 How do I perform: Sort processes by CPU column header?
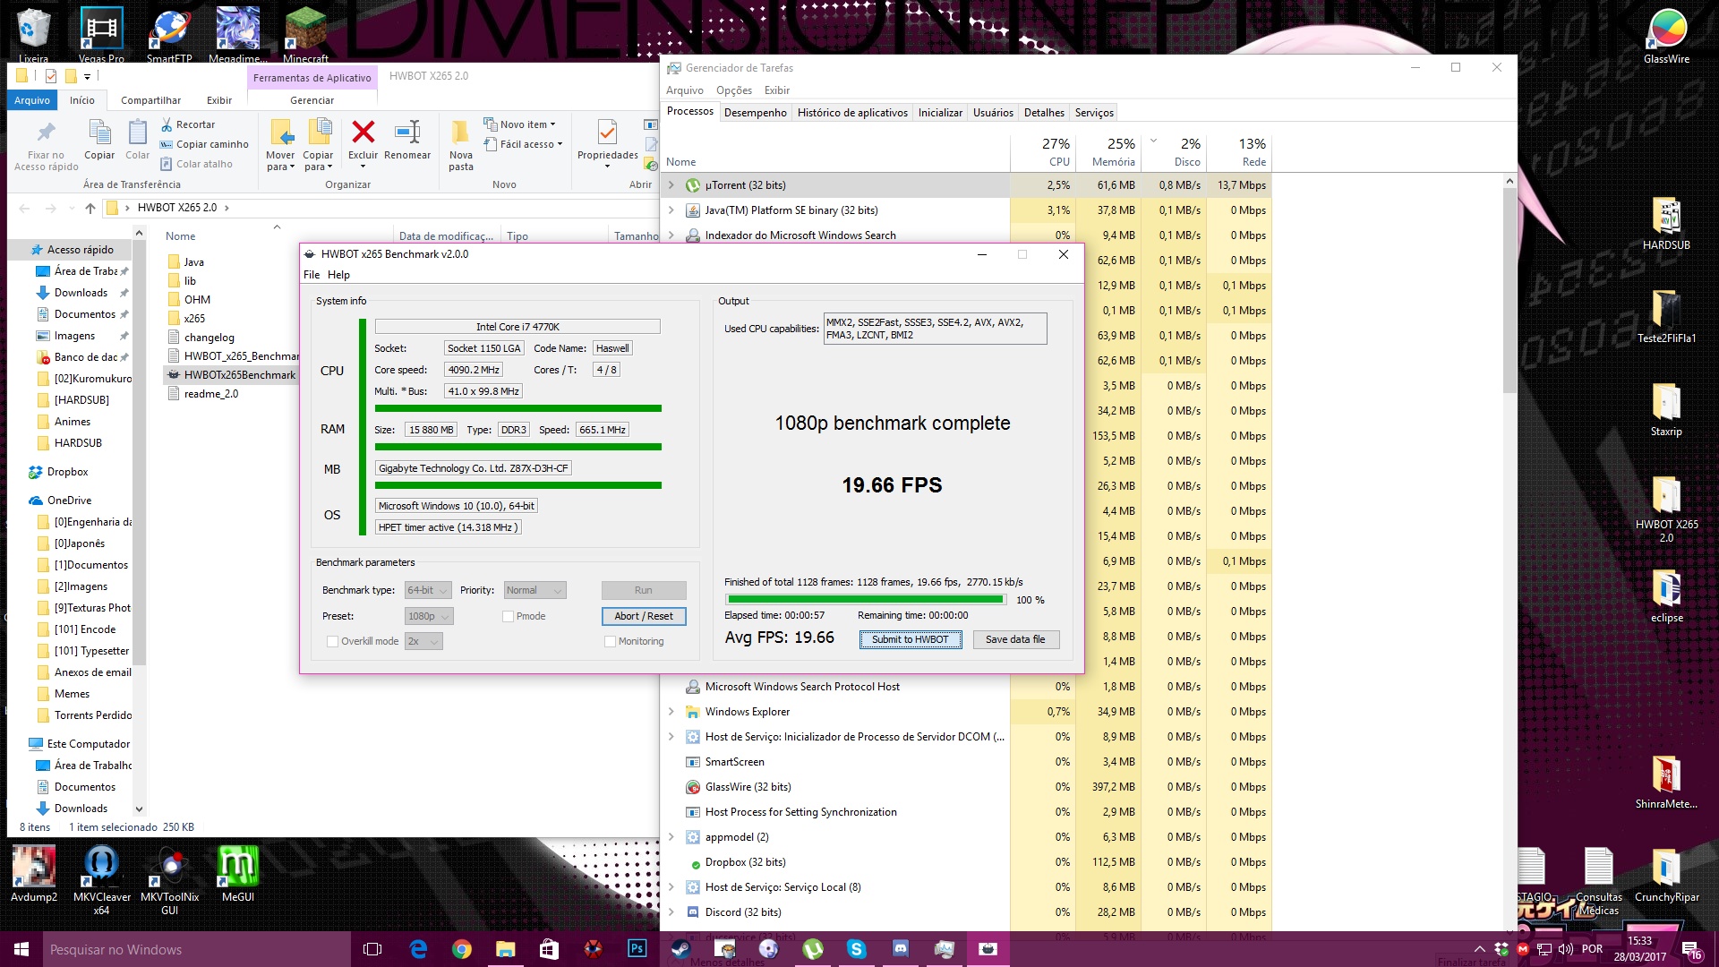pos(1043,152)
